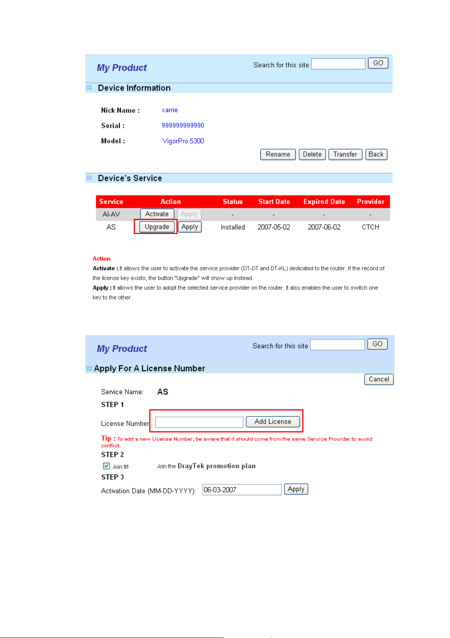Click the Rename button

(278, 154)
